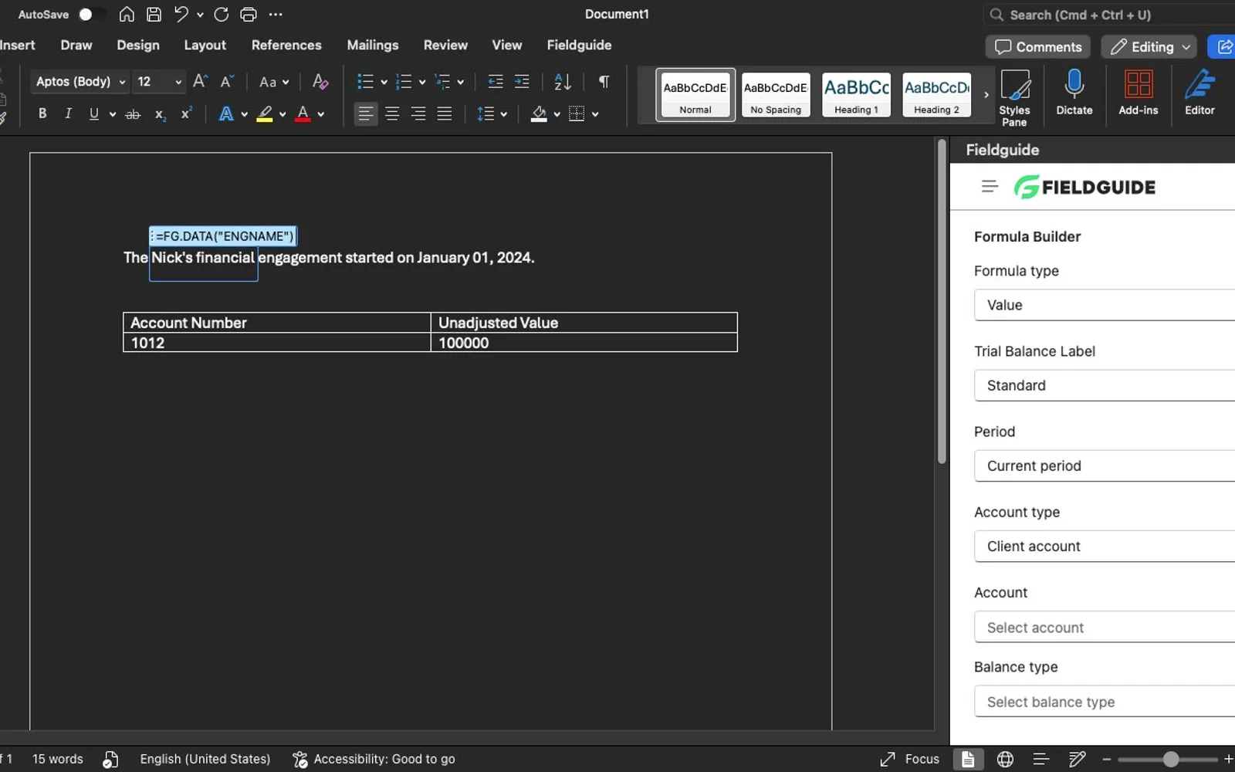Open the Select account dropdown

(x=1105, y=627)
